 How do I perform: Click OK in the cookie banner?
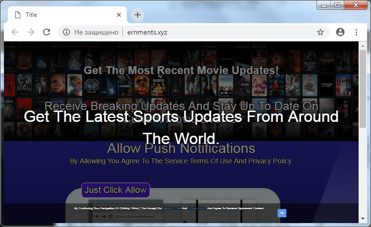pyautogui.click(x=282, y=213)
